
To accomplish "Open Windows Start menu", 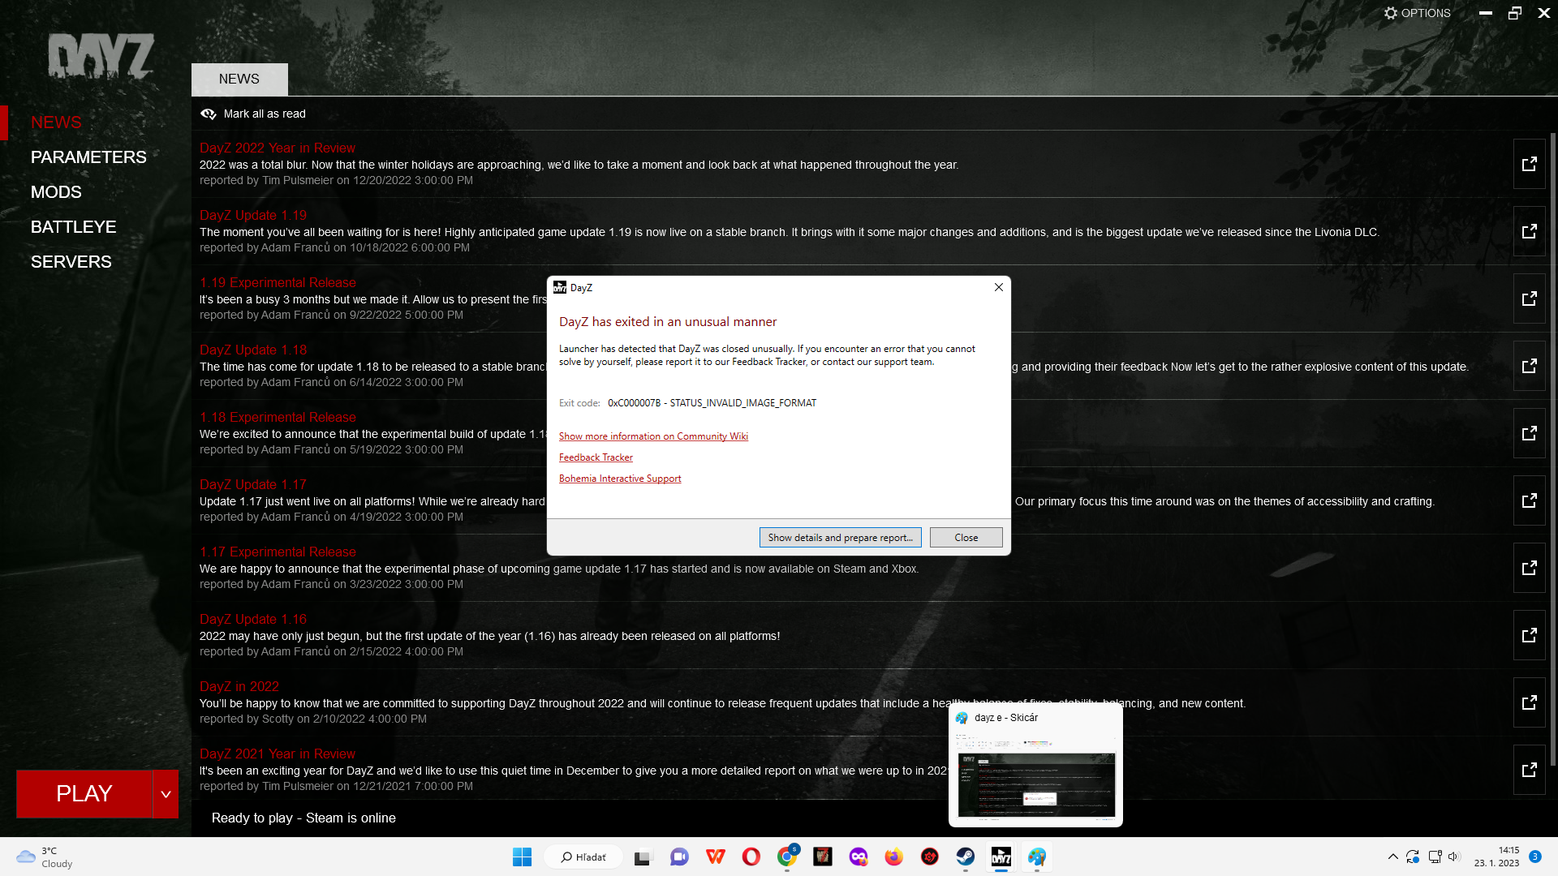I will tap(522, 857).
